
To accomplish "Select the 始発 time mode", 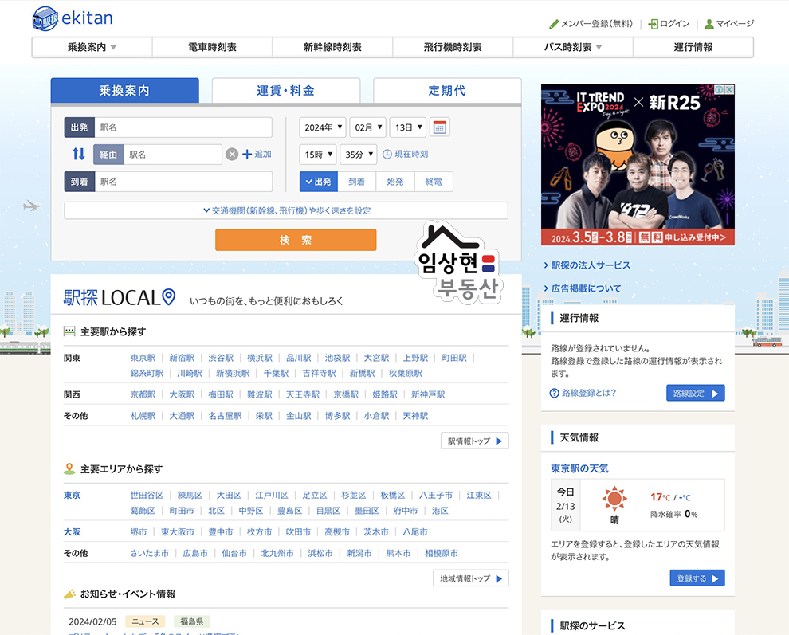I will (x=395, y=182).
